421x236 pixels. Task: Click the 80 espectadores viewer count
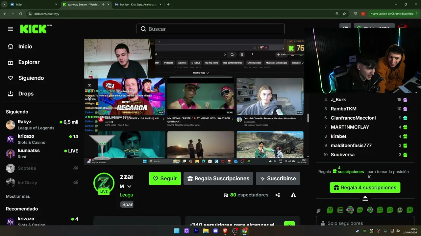246,195
